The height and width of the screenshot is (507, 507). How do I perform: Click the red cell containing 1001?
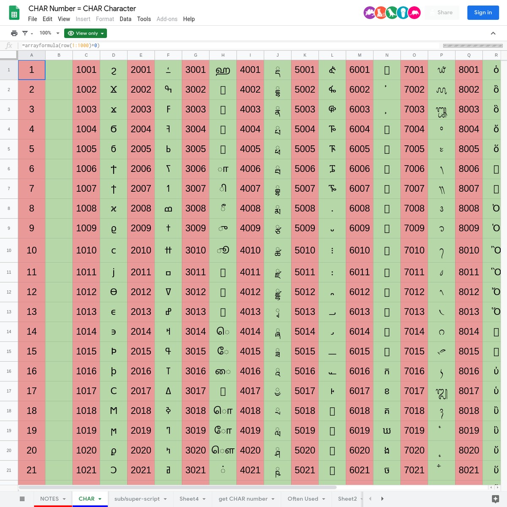tap(86, 70)
